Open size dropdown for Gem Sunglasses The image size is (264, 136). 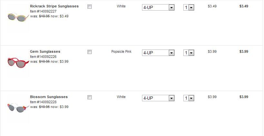click(158, 53)
